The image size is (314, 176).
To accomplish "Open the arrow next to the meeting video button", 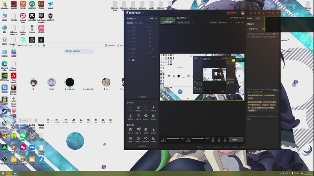I will pos(60,120).
